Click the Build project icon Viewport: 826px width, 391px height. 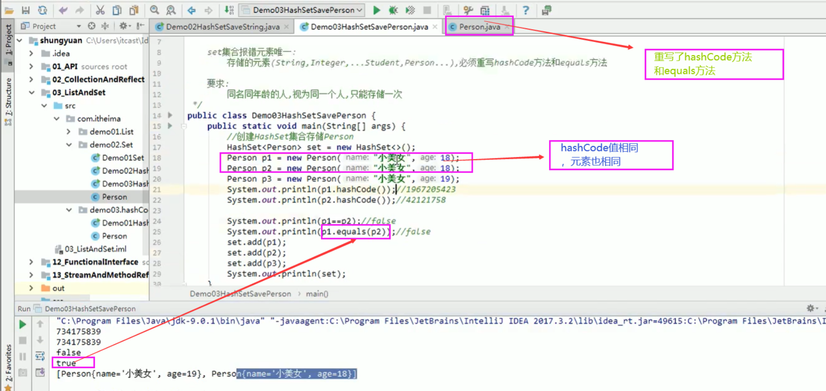229,10
